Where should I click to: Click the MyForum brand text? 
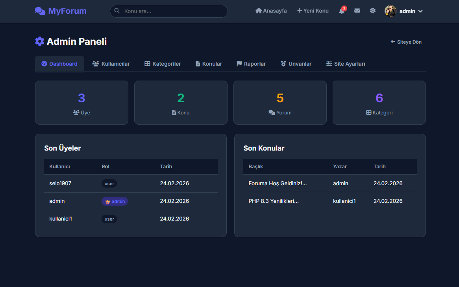[x=67, y=11]
